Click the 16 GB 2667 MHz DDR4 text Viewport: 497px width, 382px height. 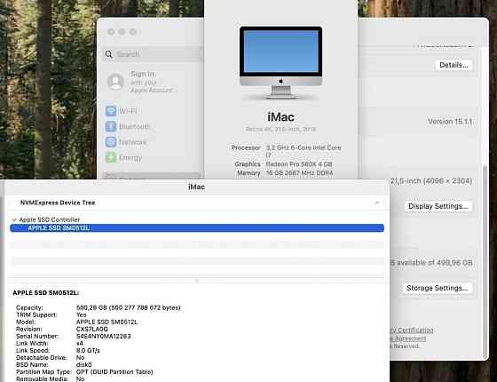click(x=299, y=173)
